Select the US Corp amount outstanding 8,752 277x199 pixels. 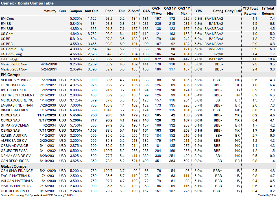click(92, 34)
